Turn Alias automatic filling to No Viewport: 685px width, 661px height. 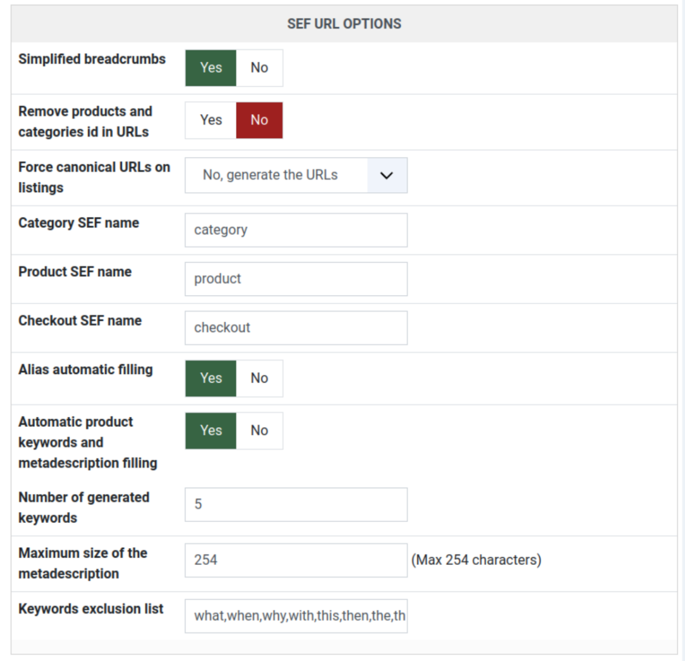point(259,378)
